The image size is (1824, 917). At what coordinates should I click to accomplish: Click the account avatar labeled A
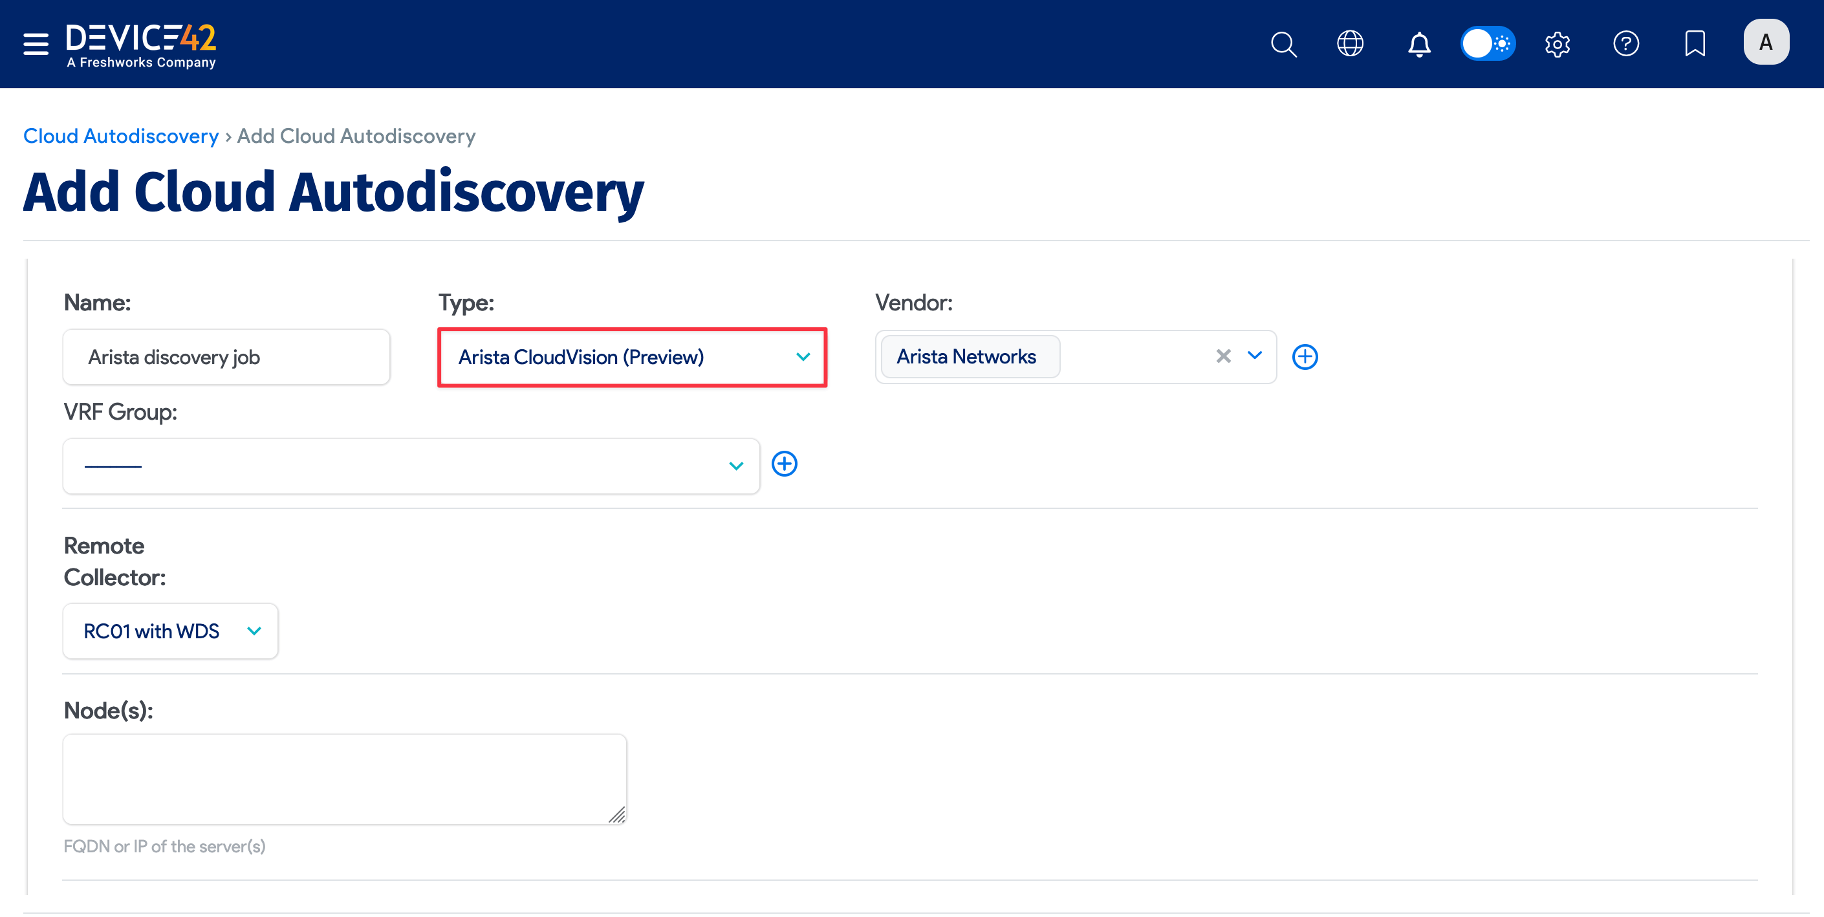(x=1766, y=42)
